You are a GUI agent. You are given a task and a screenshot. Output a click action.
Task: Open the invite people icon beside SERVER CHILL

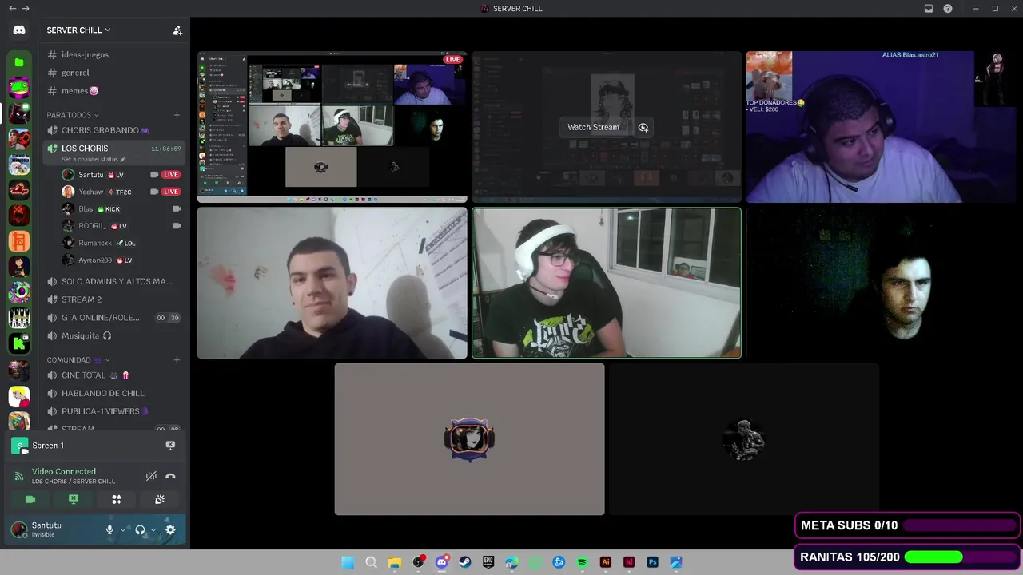tap(177, 30)
